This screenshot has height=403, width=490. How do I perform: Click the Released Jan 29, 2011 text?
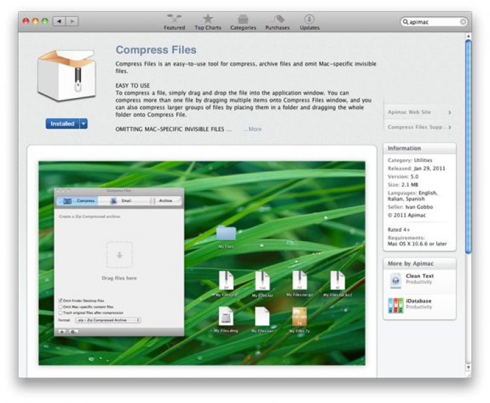[x=416, y=169]
